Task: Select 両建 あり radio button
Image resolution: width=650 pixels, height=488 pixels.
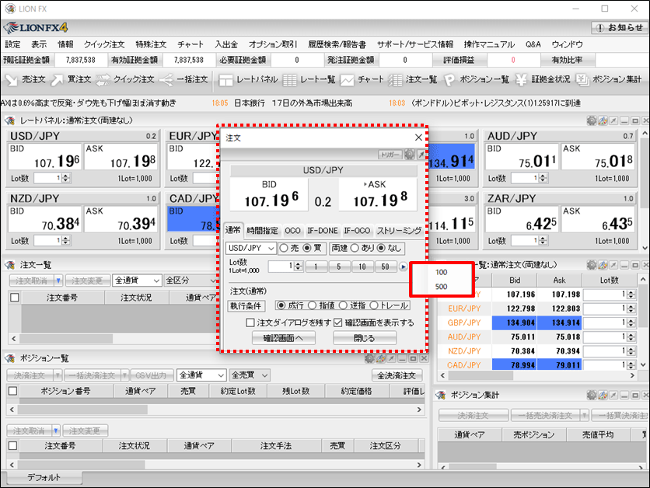Action: pyautogui.click(x=355, y=248)
